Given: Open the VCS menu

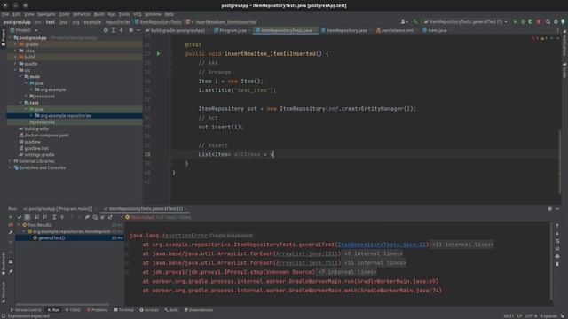Looking at the screenshot, I should (x=137, y=14).
